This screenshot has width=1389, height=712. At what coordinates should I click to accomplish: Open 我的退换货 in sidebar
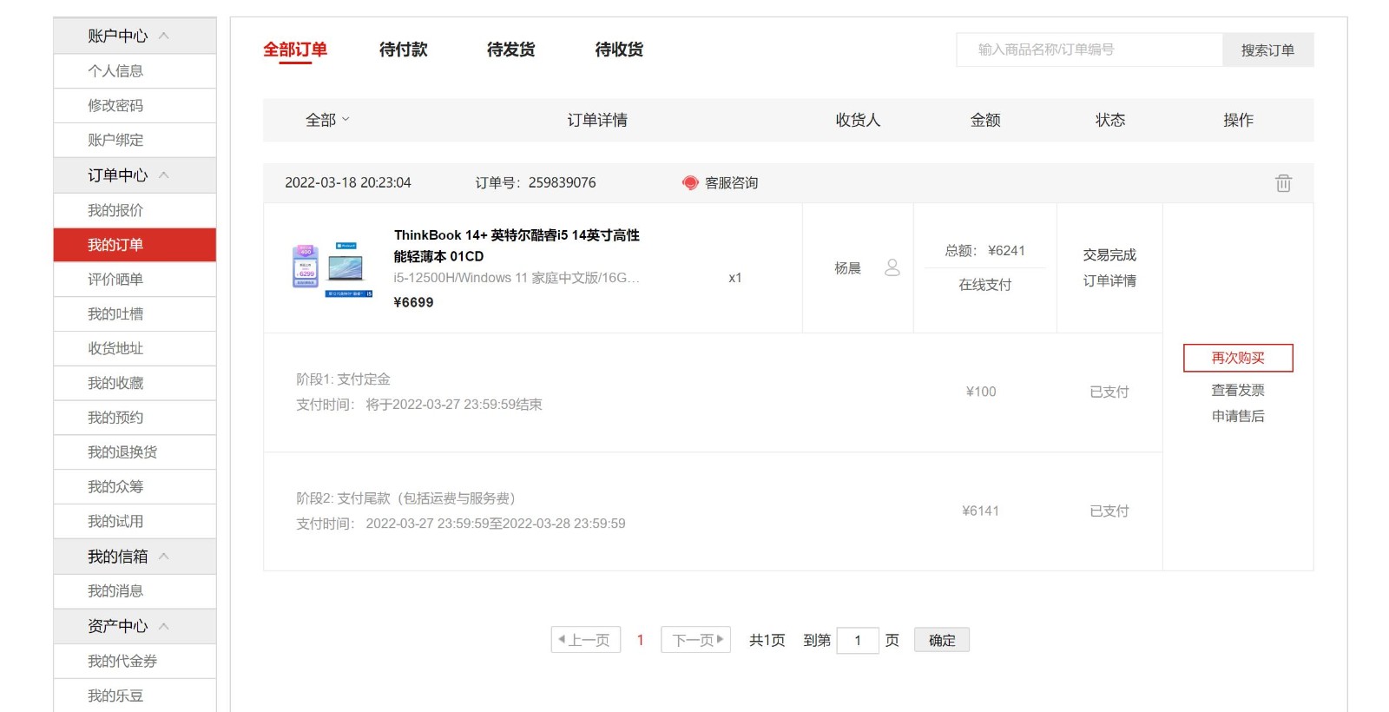[x=135, y=452]
